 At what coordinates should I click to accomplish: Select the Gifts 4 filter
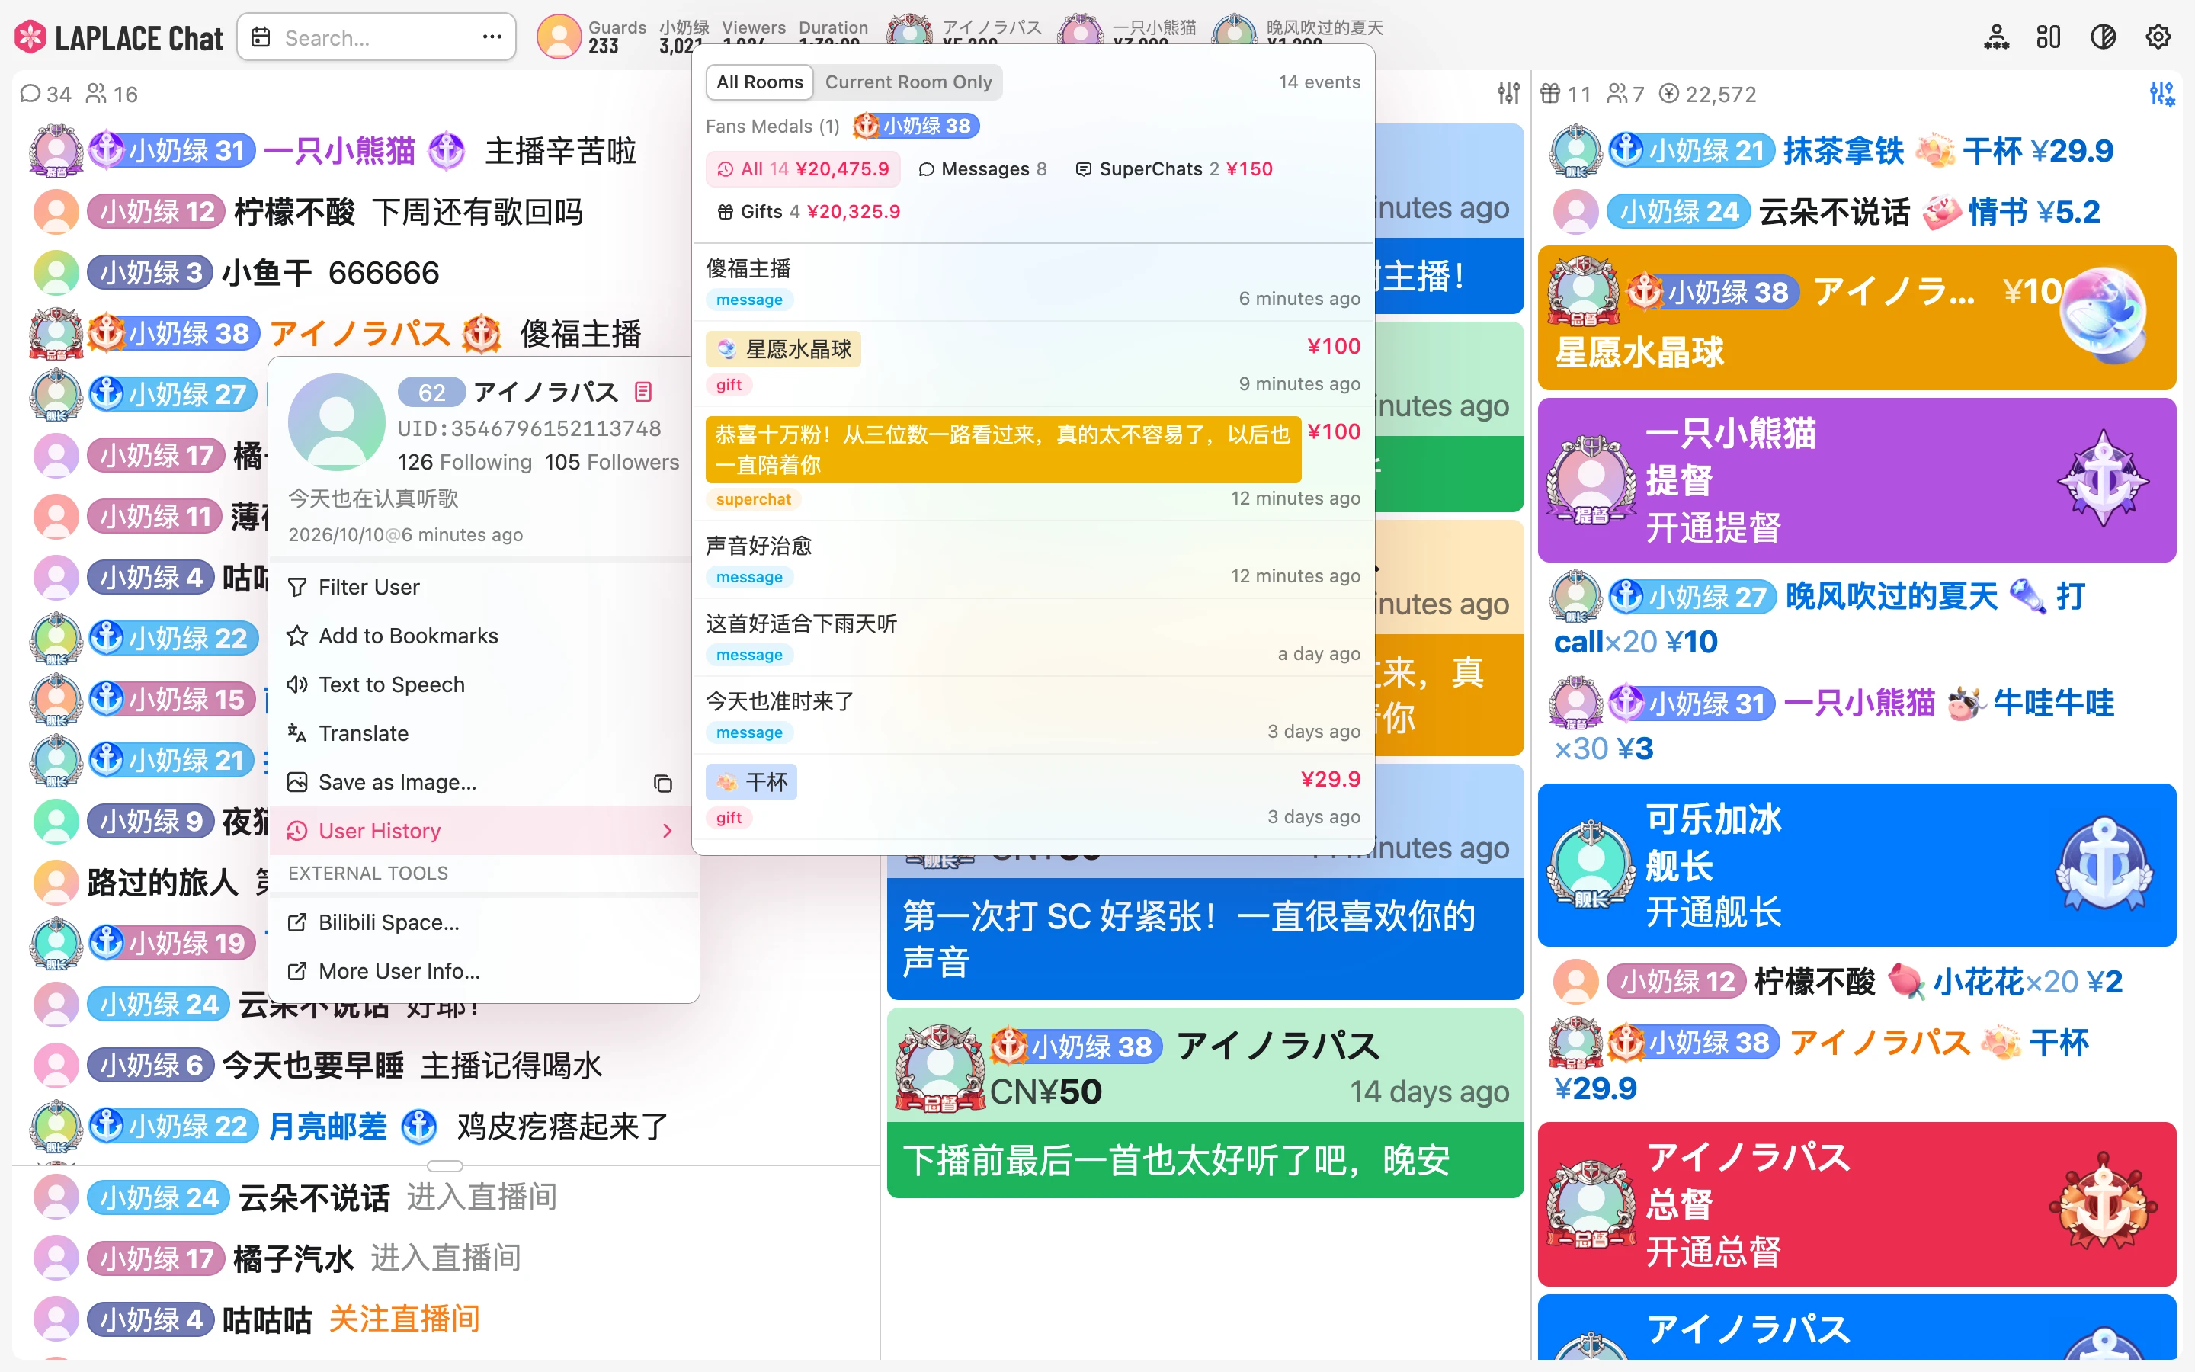[x=808, y=211]
